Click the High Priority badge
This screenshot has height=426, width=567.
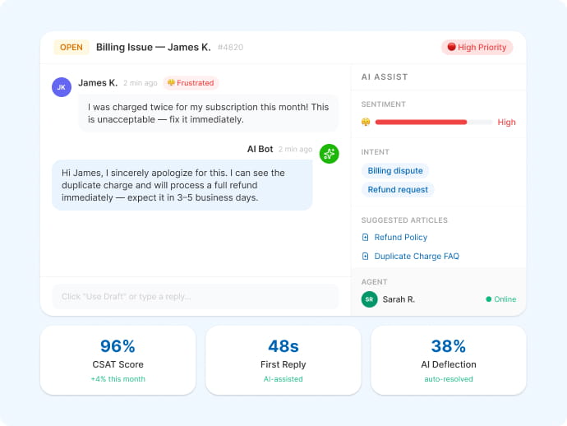point(477,47)
